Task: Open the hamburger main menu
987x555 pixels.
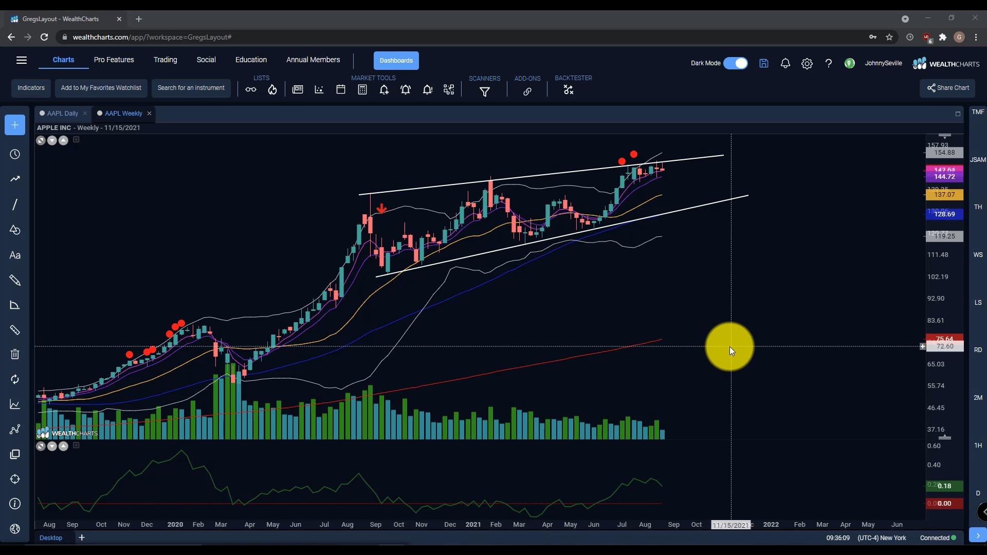Action: 22,60
